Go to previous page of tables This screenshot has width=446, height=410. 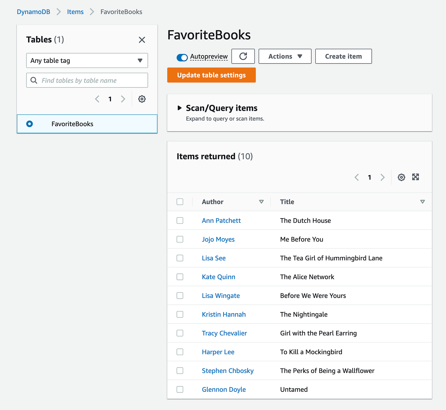pyautogui.click(x=97, y=99)
